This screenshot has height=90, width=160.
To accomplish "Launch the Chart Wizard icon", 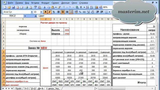I will tap(96, 7).
